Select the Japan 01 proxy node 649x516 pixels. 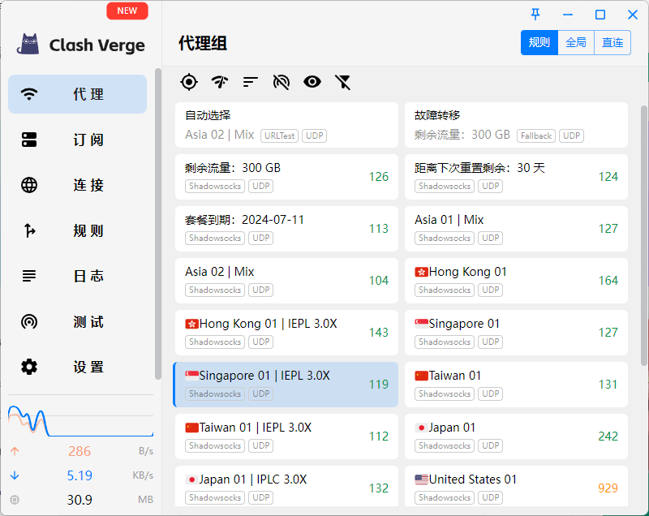(x=516, y=436)
